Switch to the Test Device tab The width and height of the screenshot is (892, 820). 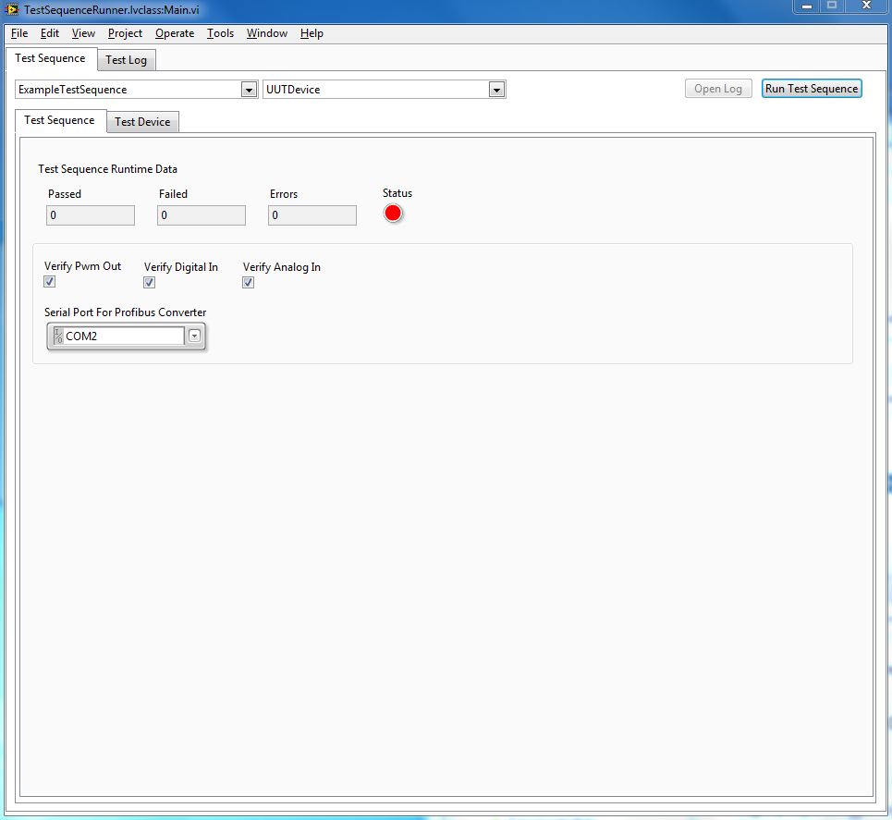142,121
